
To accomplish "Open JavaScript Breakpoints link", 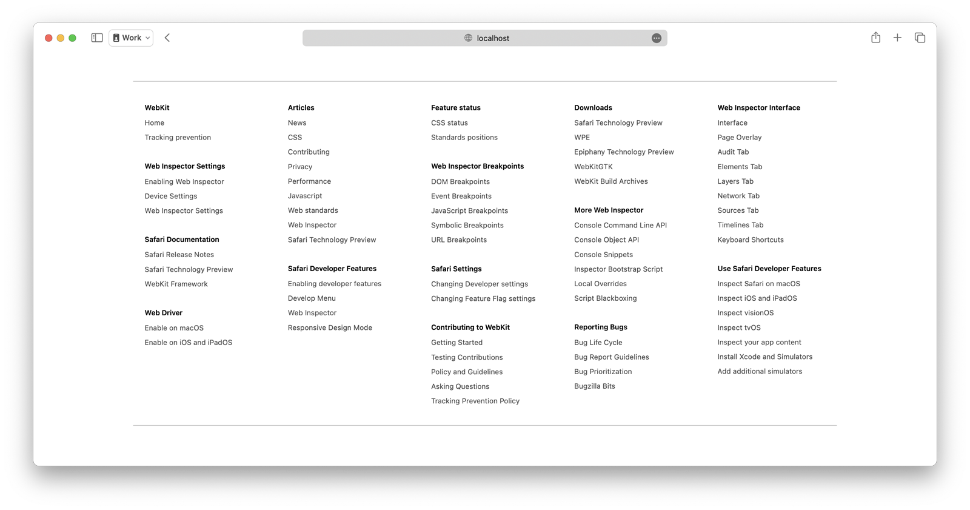I will pyautogui.click(x=469, y=211).
